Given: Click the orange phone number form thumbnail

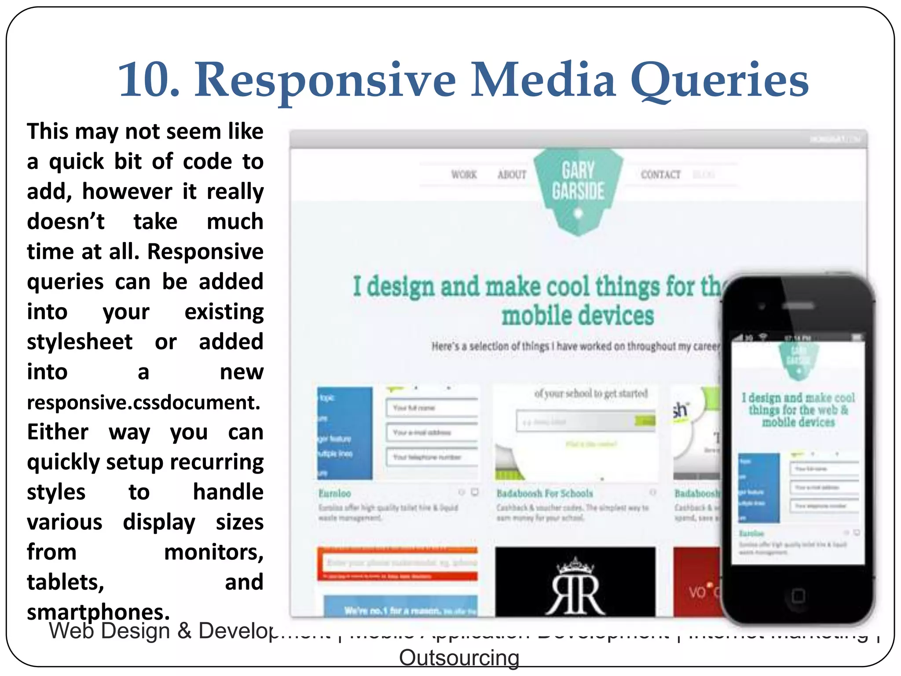Looking at the screenshot, I should click(x=398, y=564).
